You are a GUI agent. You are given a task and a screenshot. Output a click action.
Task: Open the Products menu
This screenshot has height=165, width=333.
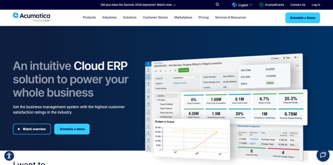click(x=89, y=18)
